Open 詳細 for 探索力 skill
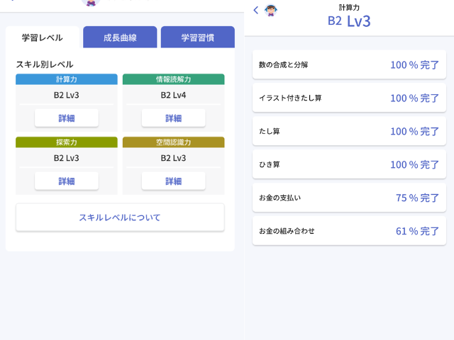Screen dimensions: 454x340 67,181
